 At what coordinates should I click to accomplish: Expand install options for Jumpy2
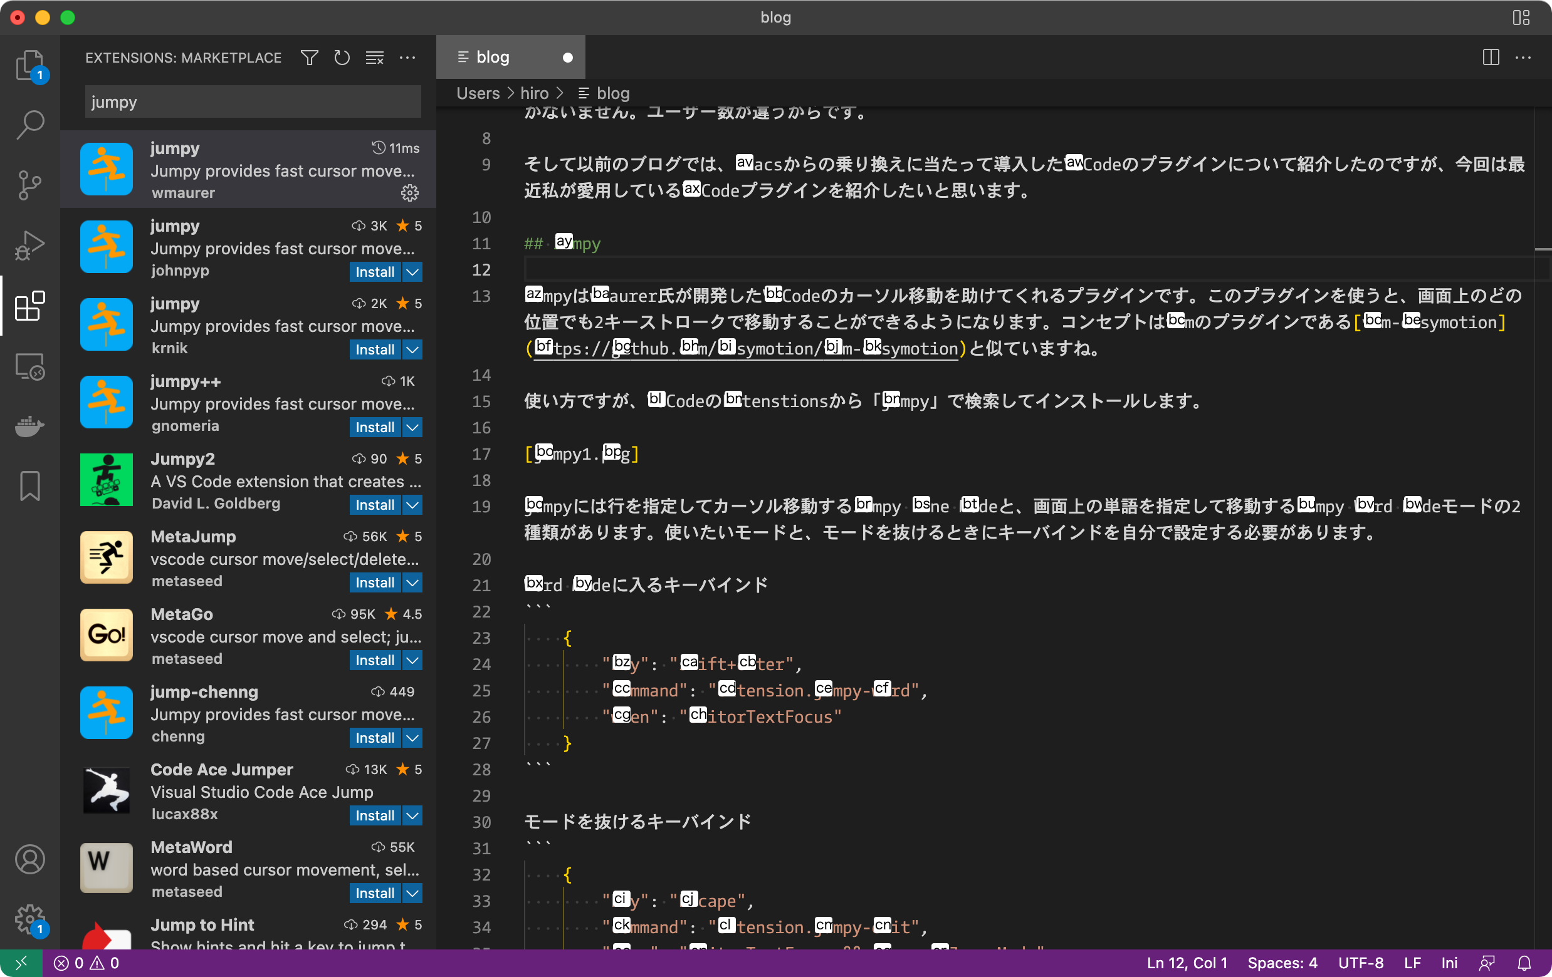412,505
